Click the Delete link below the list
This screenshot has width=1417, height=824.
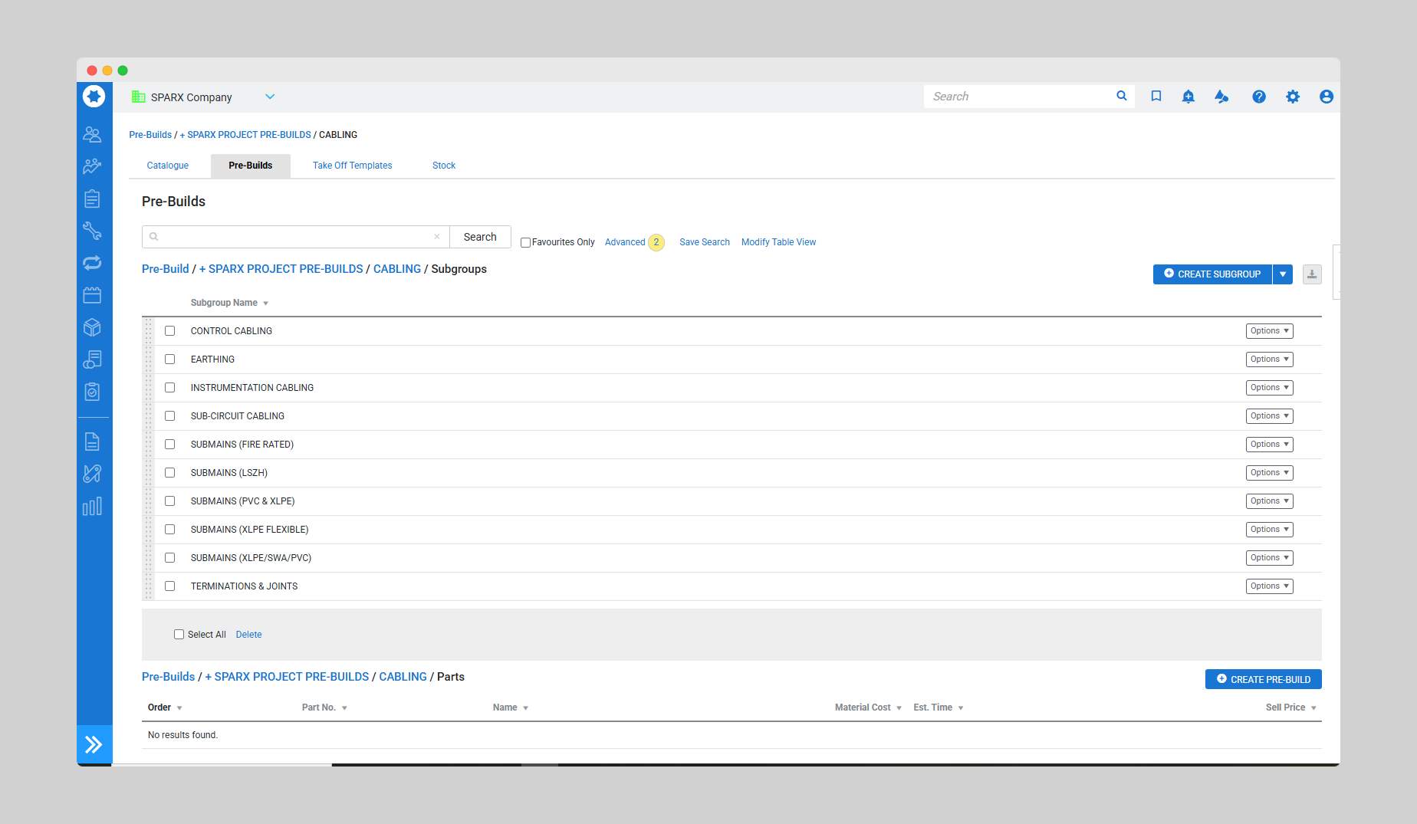[248, 635]
